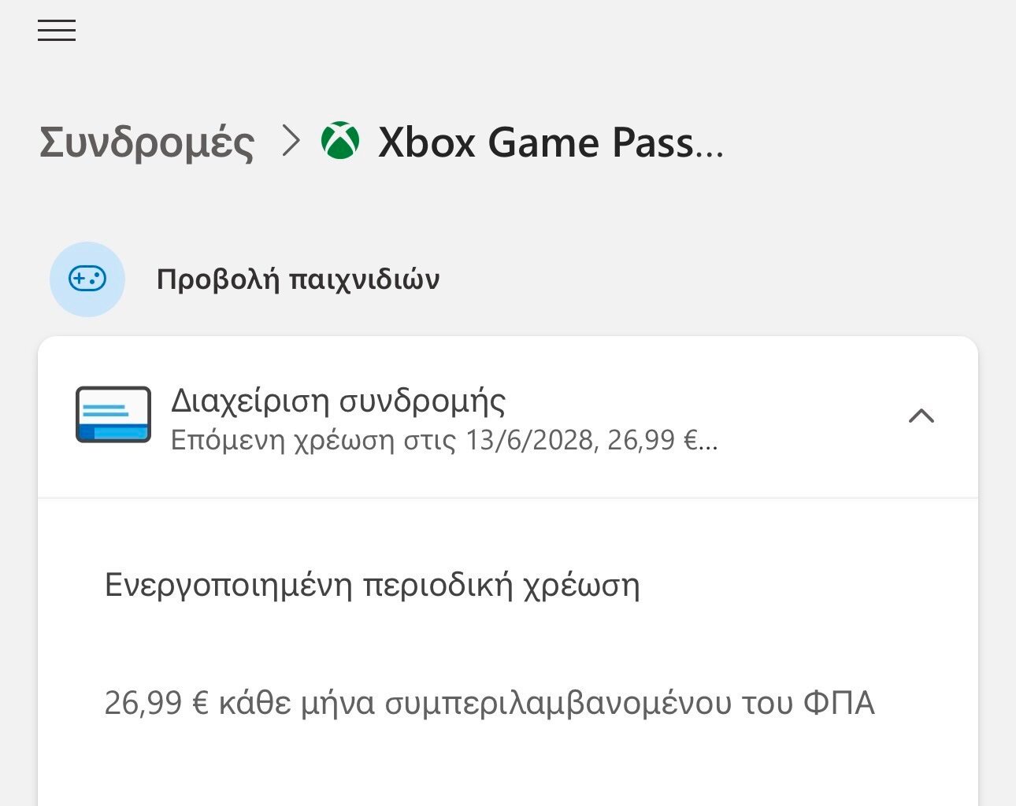Click the Διαχείριση συνδρομής heading
This screenshot has height=806, width=1016.
[x=339, y=401]
